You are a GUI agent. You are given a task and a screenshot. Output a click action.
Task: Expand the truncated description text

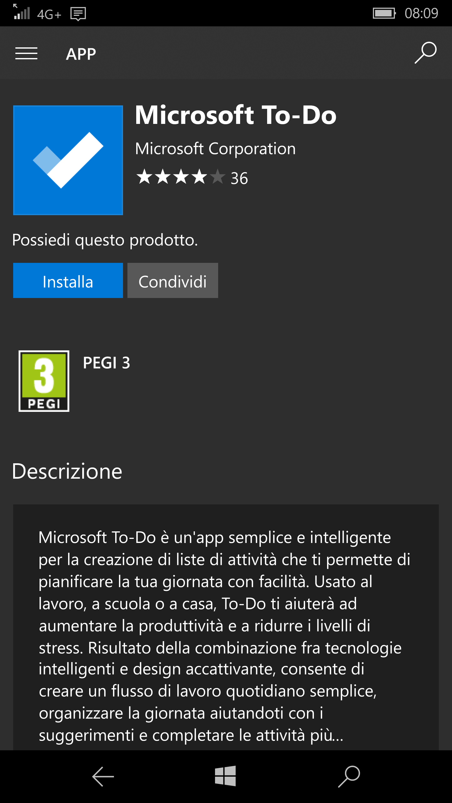pyautogui.click(x=224, y=636)
